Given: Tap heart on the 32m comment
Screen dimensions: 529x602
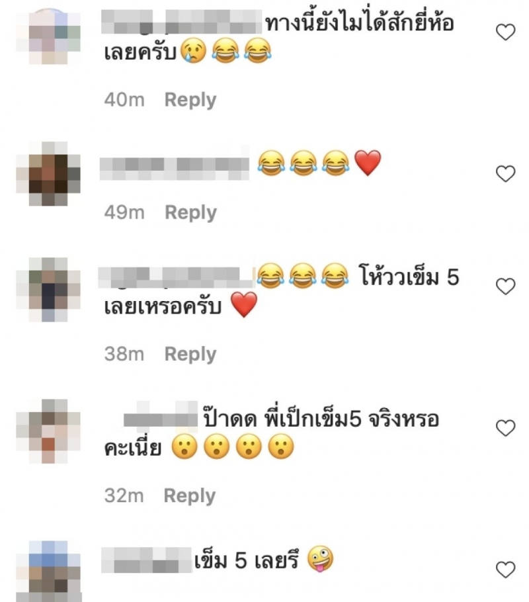Looking at the screenshot, I should pyautogui.click(x=506, y=428).
